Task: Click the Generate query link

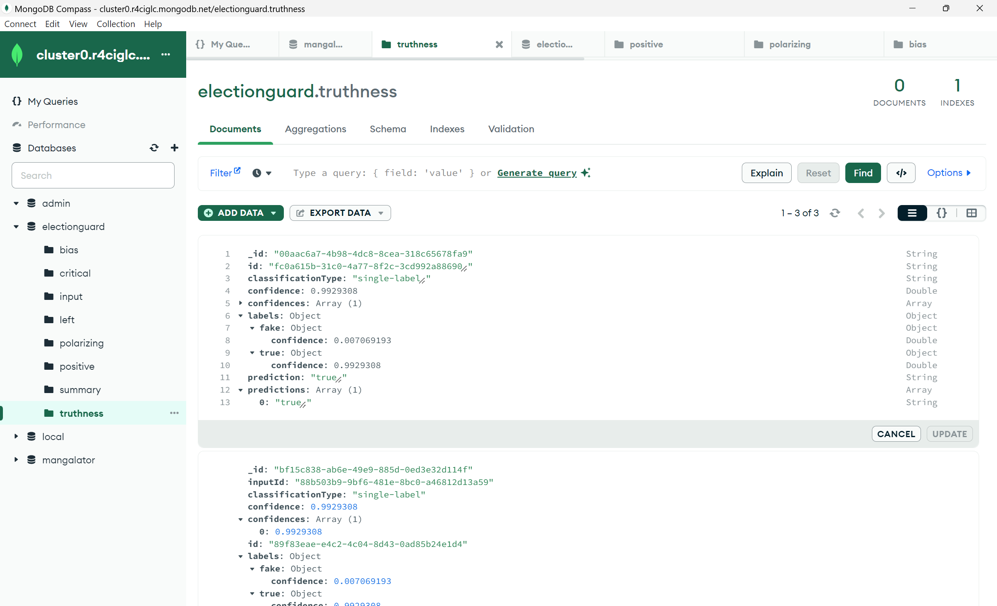Action: coord(537,173)
